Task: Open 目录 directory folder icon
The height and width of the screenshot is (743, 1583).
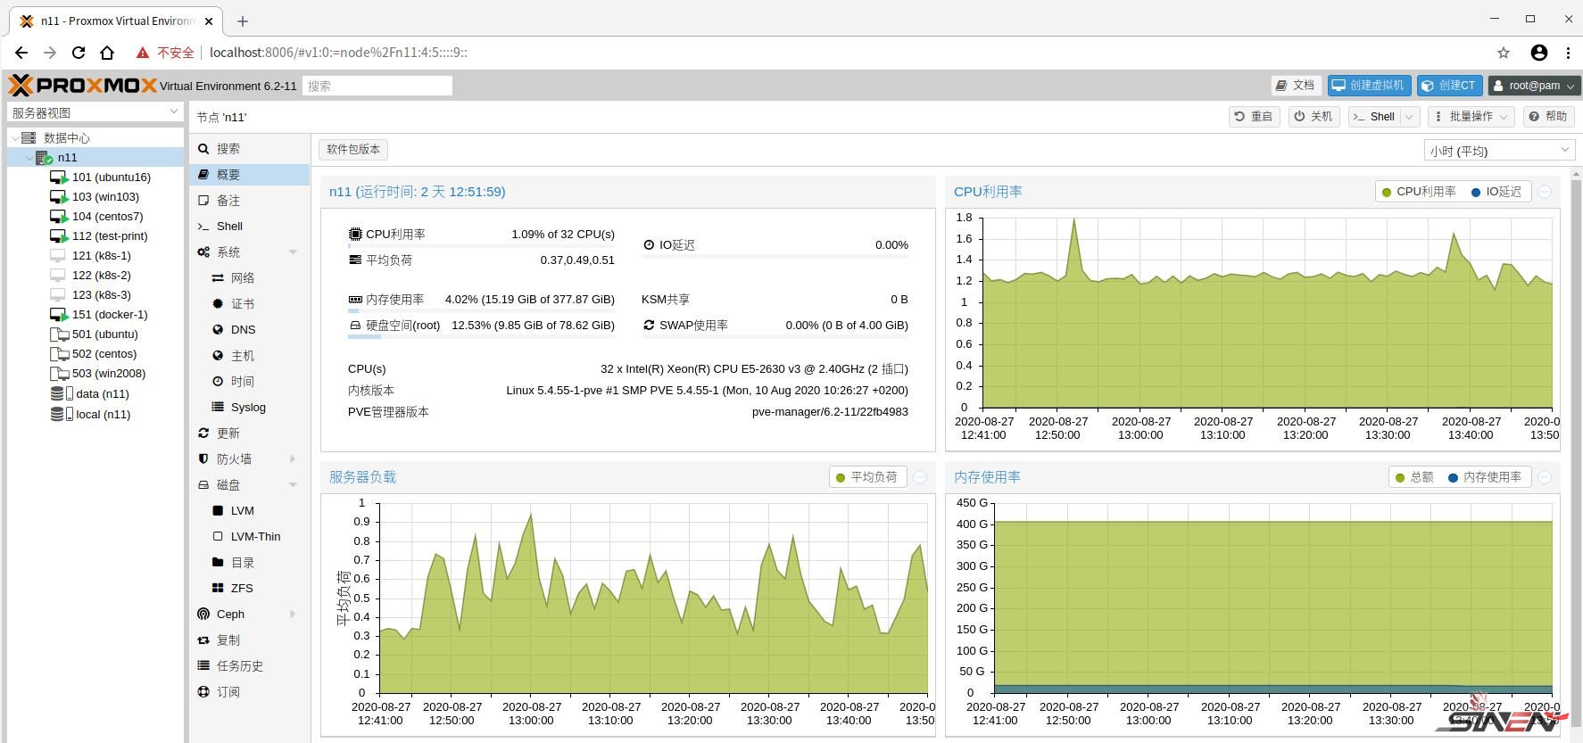Action: click(218, 563)
